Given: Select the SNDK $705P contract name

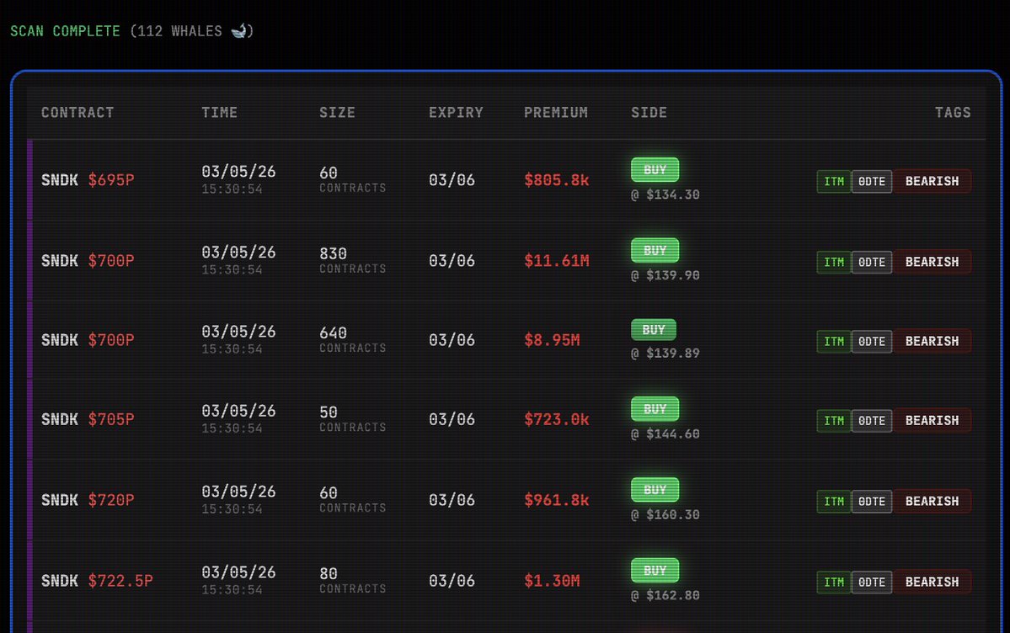Looking at the screenshot, I should tap(88, 419).
